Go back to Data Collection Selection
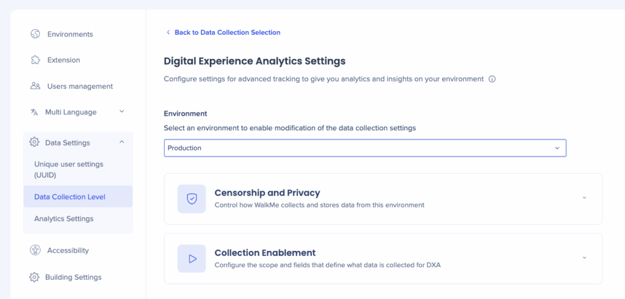 click(227, 32)
